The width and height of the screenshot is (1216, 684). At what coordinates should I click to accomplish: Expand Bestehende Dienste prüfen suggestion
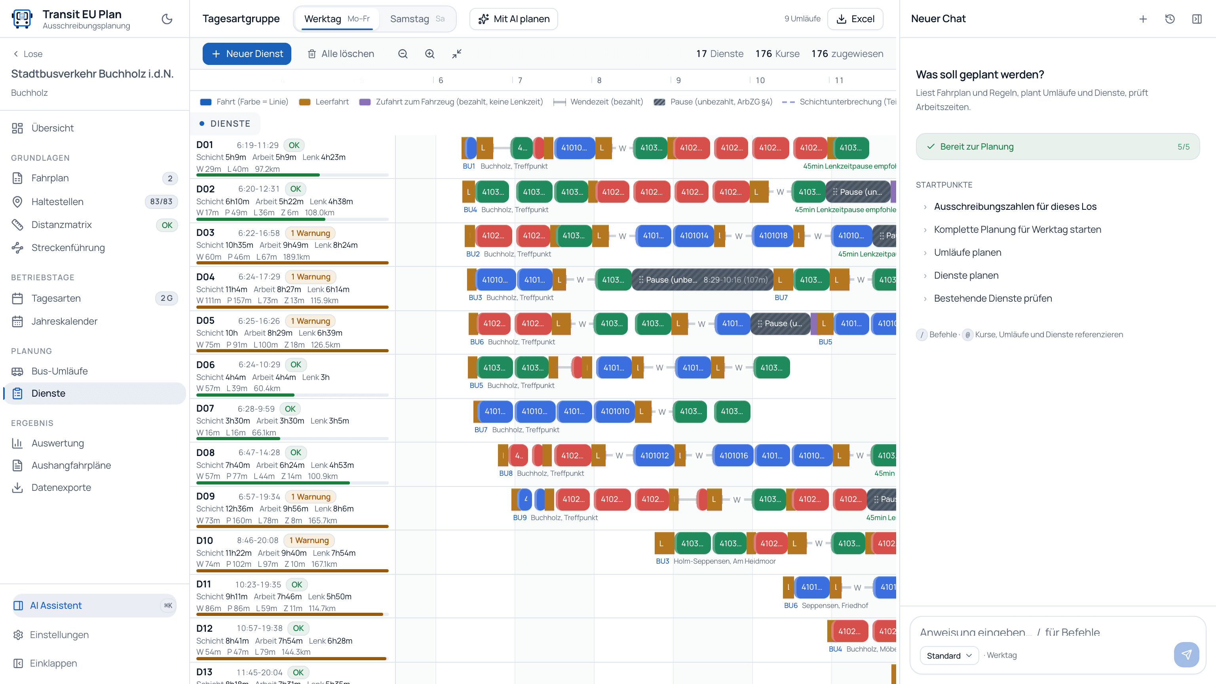coord(993,298)
